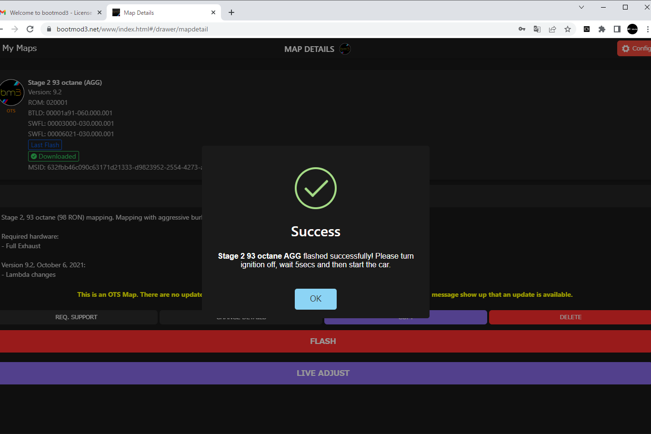This screenshot has width=651, height=434.
Task: Click the address bar URL
Action: [132, 29]
